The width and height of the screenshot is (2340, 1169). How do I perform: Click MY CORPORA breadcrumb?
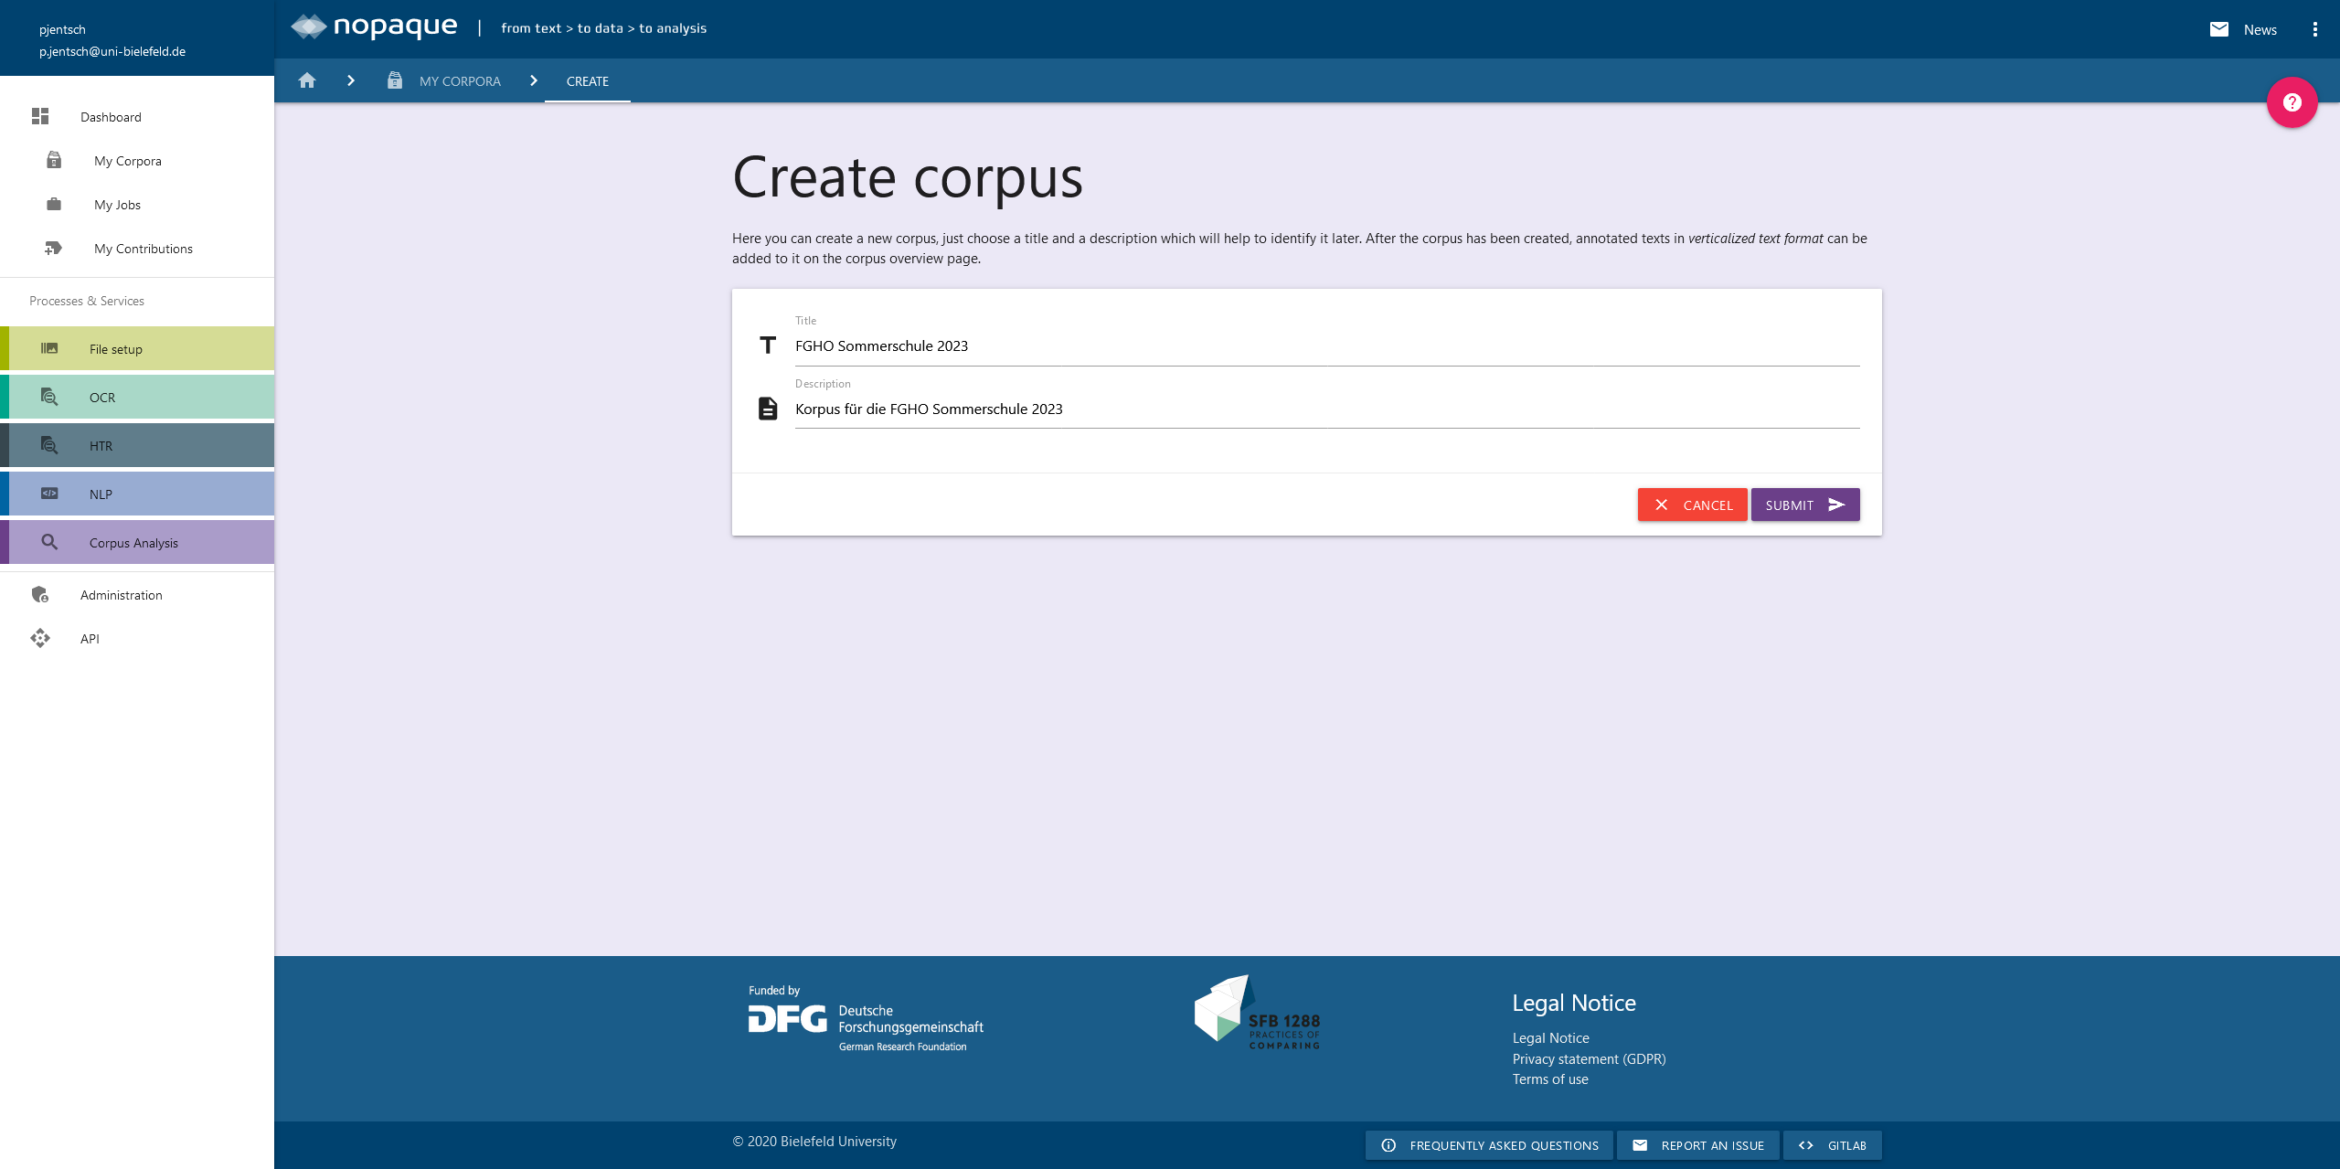[x=460, y=80]
